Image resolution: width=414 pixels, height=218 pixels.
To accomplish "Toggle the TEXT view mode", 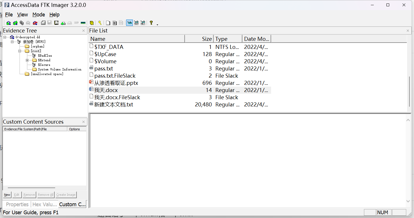I will [136, 23].
